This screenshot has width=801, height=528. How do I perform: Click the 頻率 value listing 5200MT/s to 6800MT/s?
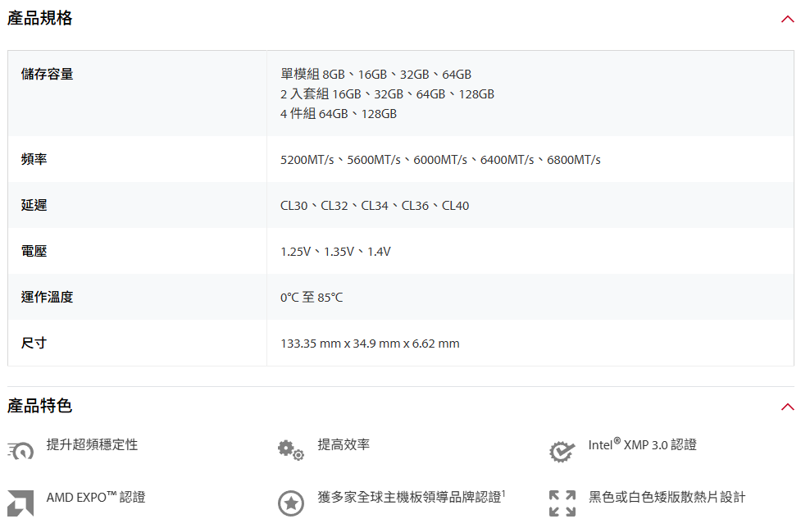pos(440,160)
